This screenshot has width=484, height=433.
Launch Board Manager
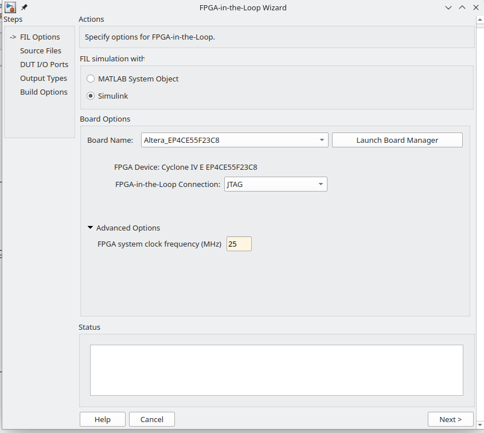pyautogui.click(x=397, y=140)
